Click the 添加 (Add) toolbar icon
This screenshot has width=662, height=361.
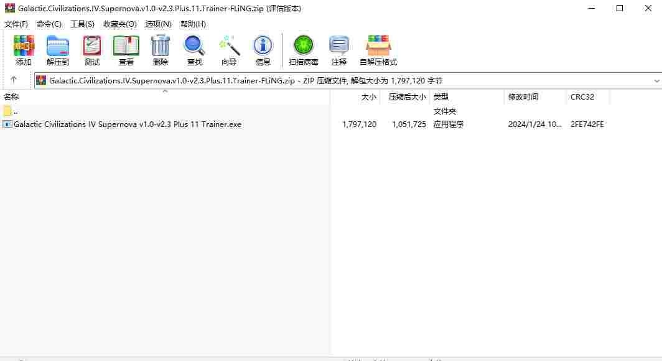tap(24, 45)
